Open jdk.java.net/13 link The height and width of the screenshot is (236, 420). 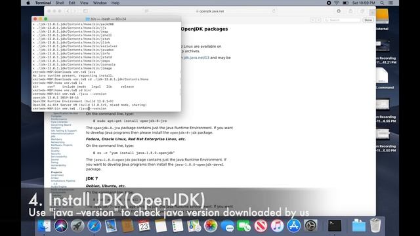point(196,58)
